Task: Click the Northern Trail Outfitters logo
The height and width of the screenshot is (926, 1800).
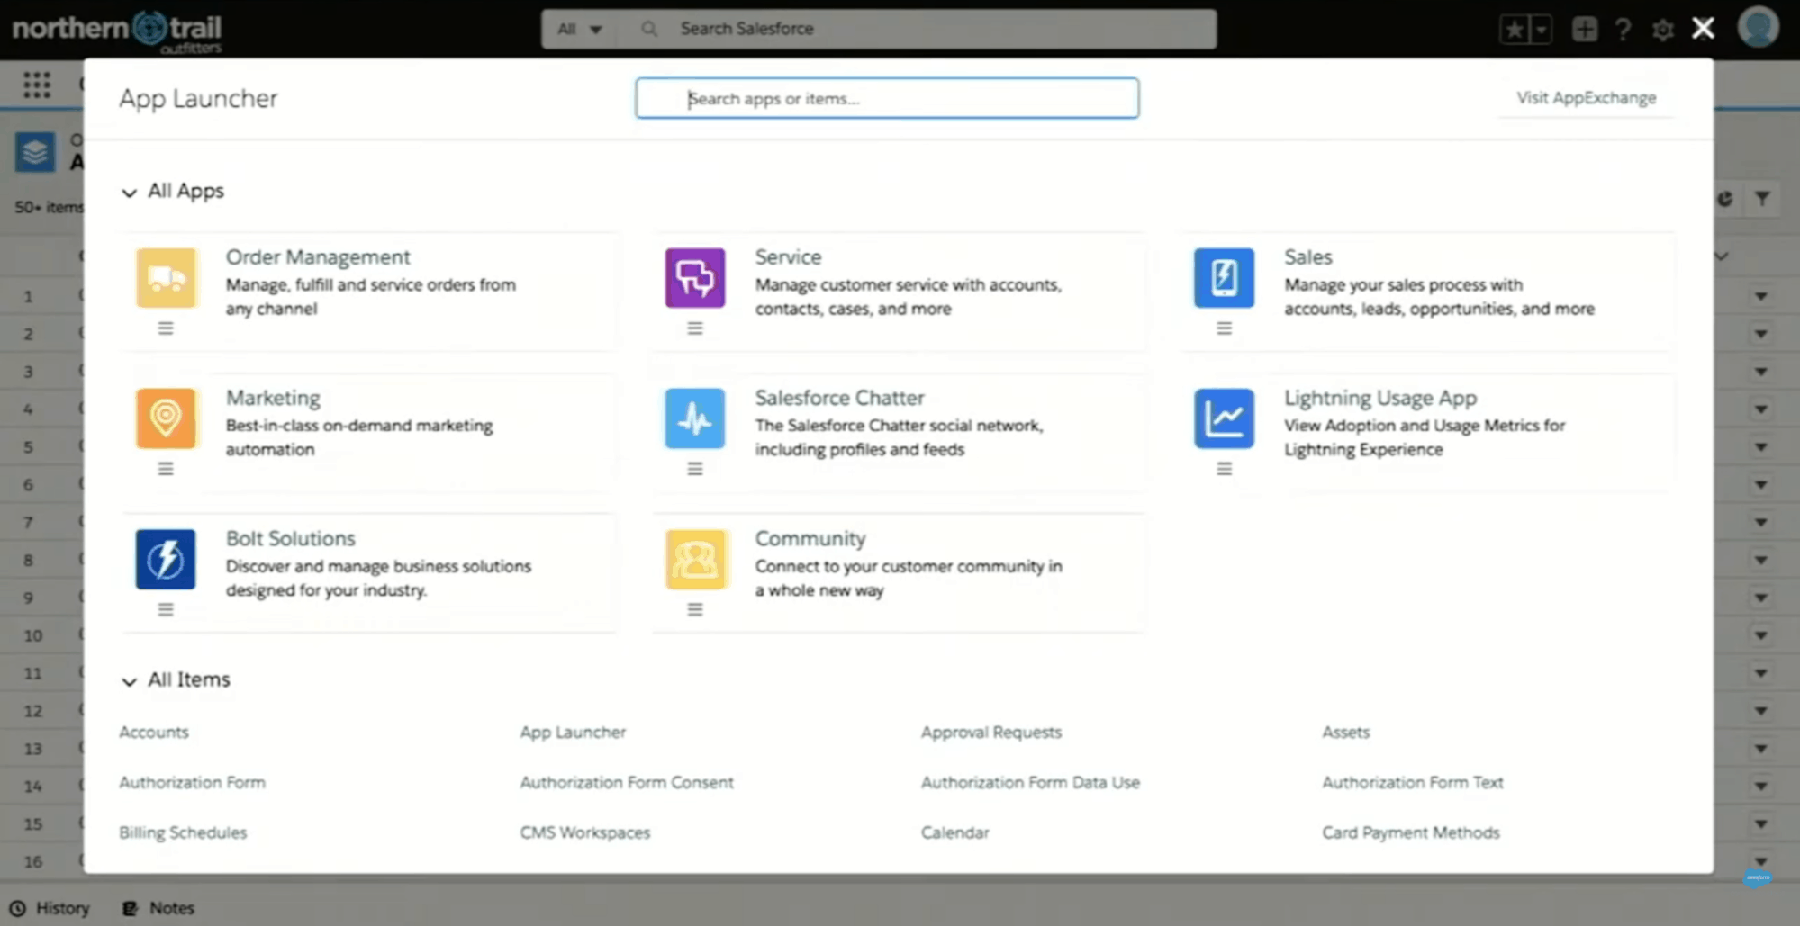Action: coord(117,31)
